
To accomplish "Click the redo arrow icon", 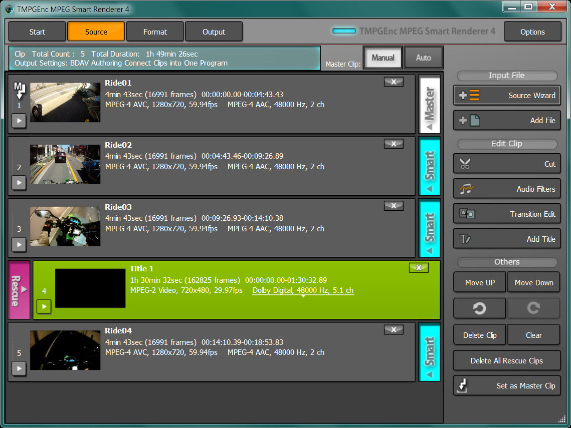I will tap(534, 308).
